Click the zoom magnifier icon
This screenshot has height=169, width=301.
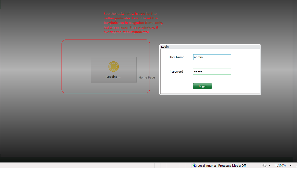(276, 165)
